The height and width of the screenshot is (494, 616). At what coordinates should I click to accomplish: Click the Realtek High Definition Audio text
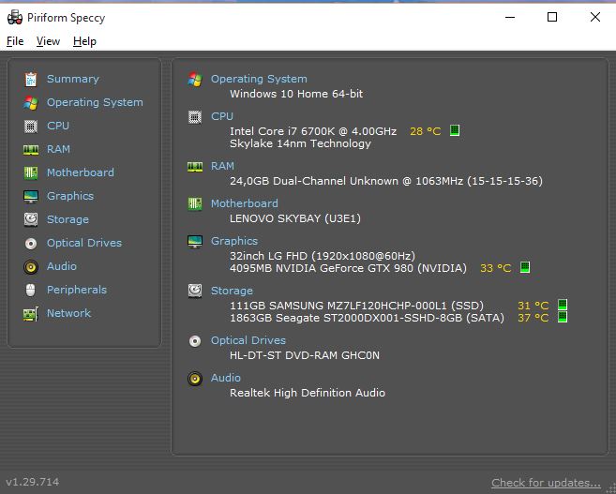pyautogui.click(x=308, y=393)
